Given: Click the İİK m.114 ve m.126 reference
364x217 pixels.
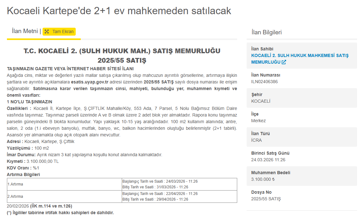Looking at the screenshot, I should pos(51,206).
